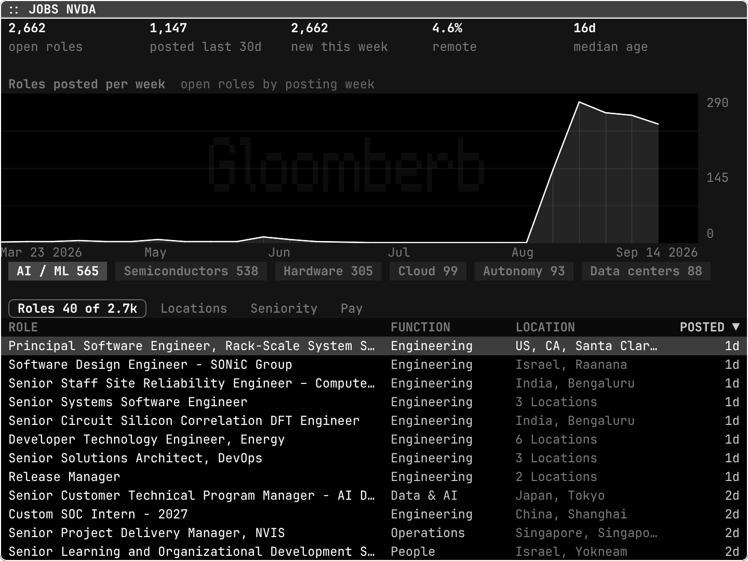Open Developer Technology Engineer, Energy role
This screenshot has height=561, width=748.
(x=374, y=439)
